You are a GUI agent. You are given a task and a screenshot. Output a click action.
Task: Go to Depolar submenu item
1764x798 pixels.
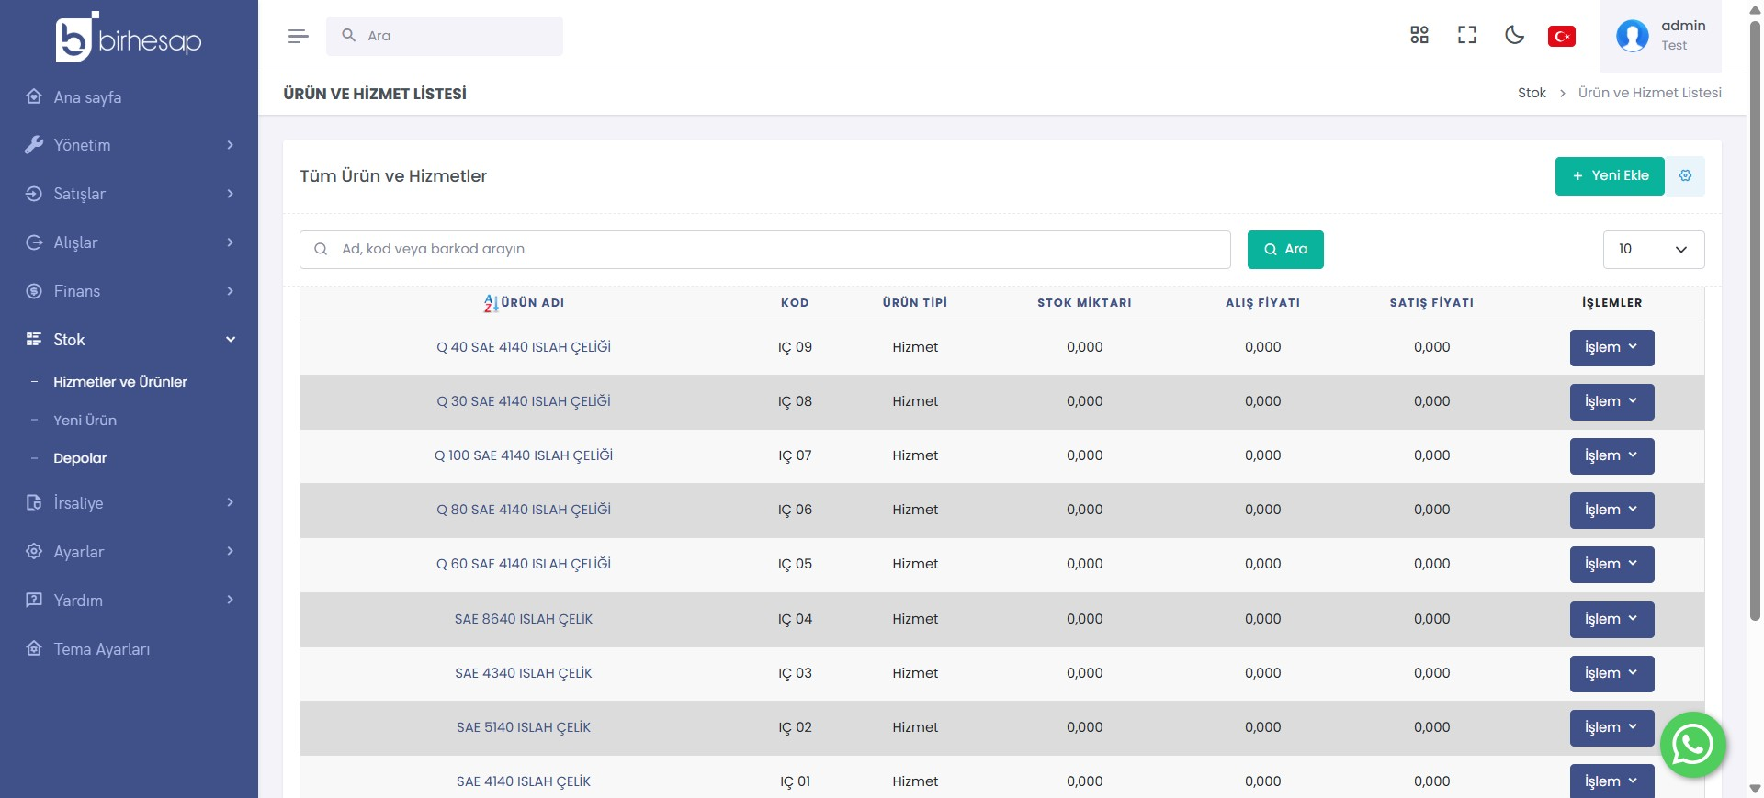pos(80,458)
